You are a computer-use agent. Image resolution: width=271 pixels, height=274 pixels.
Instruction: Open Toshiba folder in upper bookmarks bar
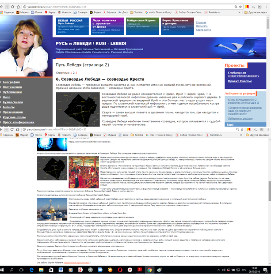(x=137, y=12)
